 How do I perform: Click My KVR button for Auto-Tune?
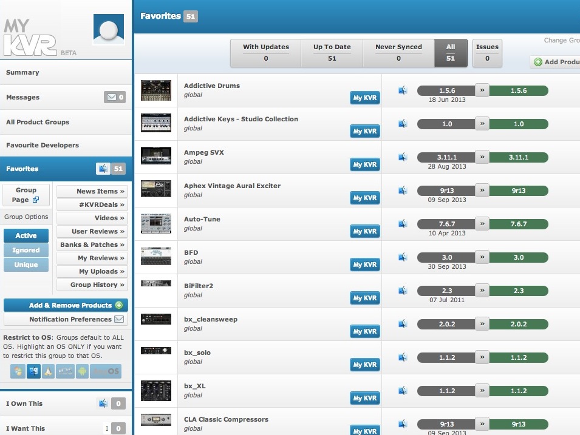(x=365, y=231)
